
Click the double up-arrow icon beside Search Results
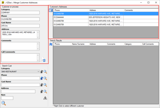coord(51,44)
